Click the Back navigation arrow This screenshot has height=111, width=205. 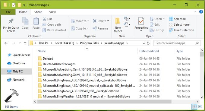[6, 43]
